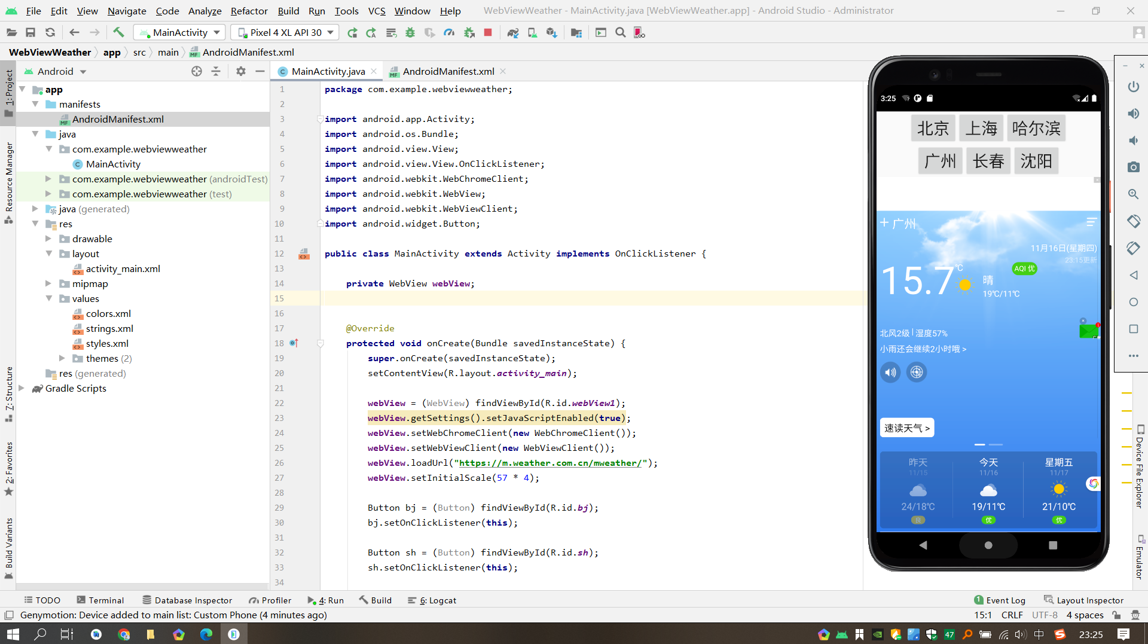Image resolution: width=1148 pixels, height=644 pixels.
Task: Raise the emulator volume
Action: pos(1133,114)
